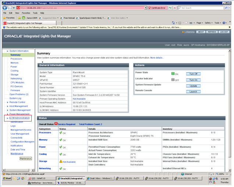Click the Start button on taskbar
This screenshot has width=234, height=187.
pos(7,178)
